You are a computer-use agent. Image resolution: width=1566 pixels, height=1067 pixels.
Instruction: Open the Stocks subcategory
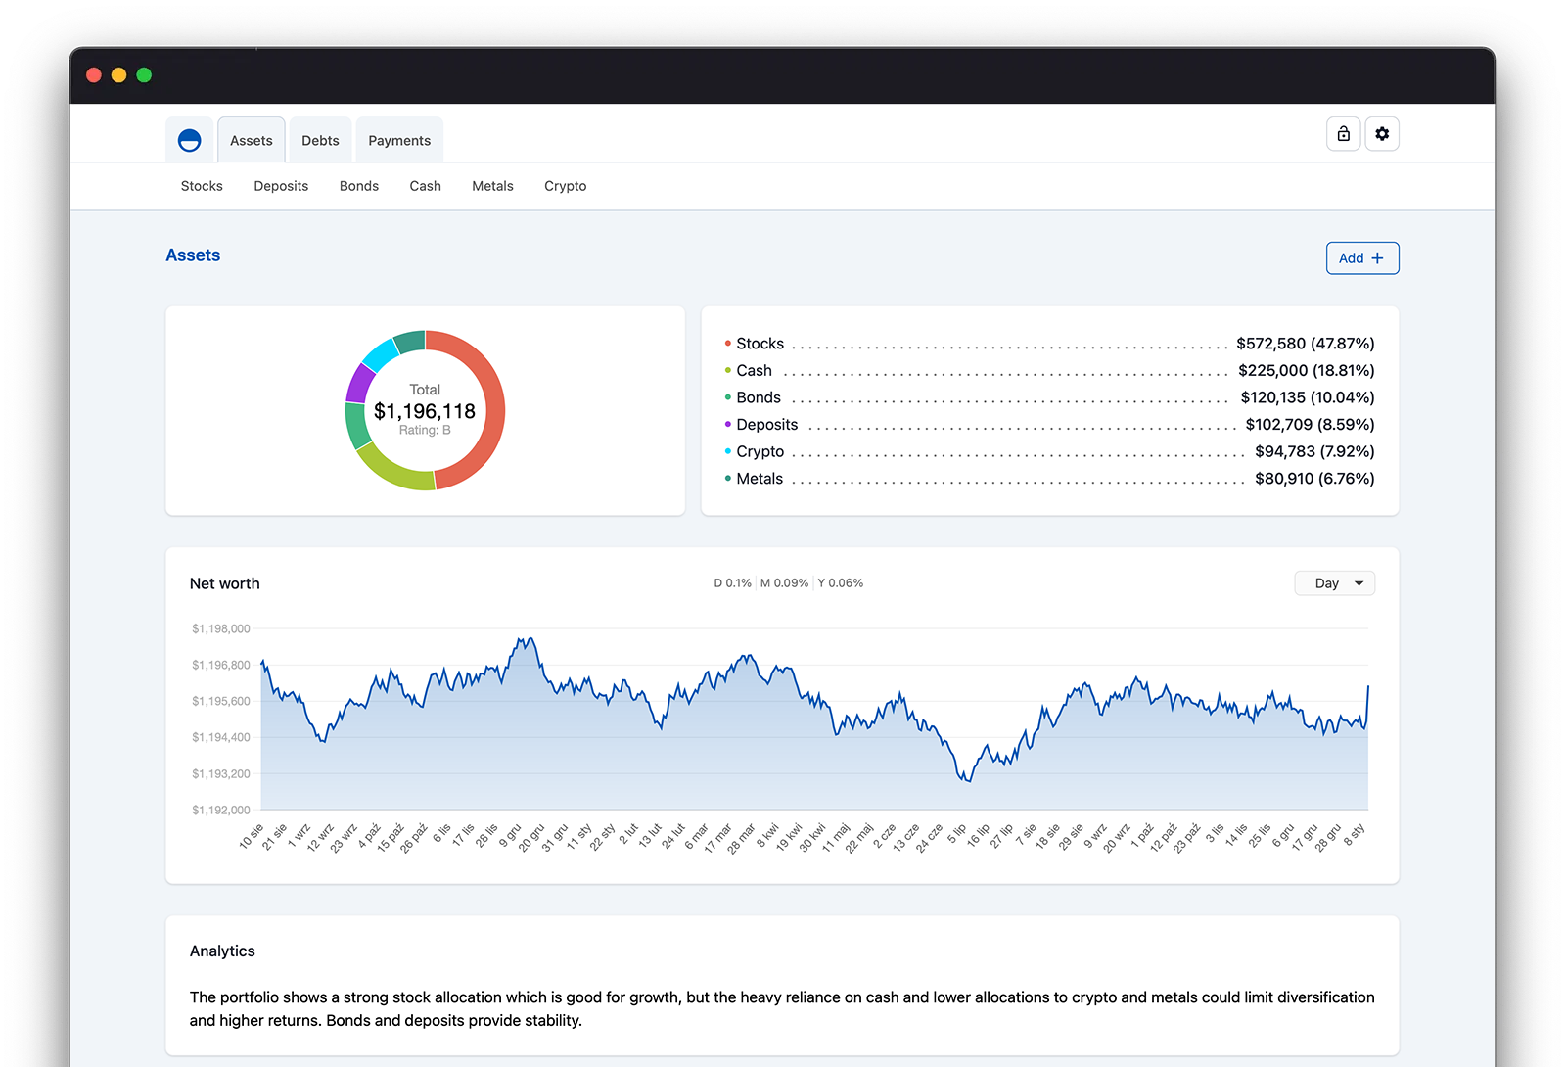click(x=202, y=186)
